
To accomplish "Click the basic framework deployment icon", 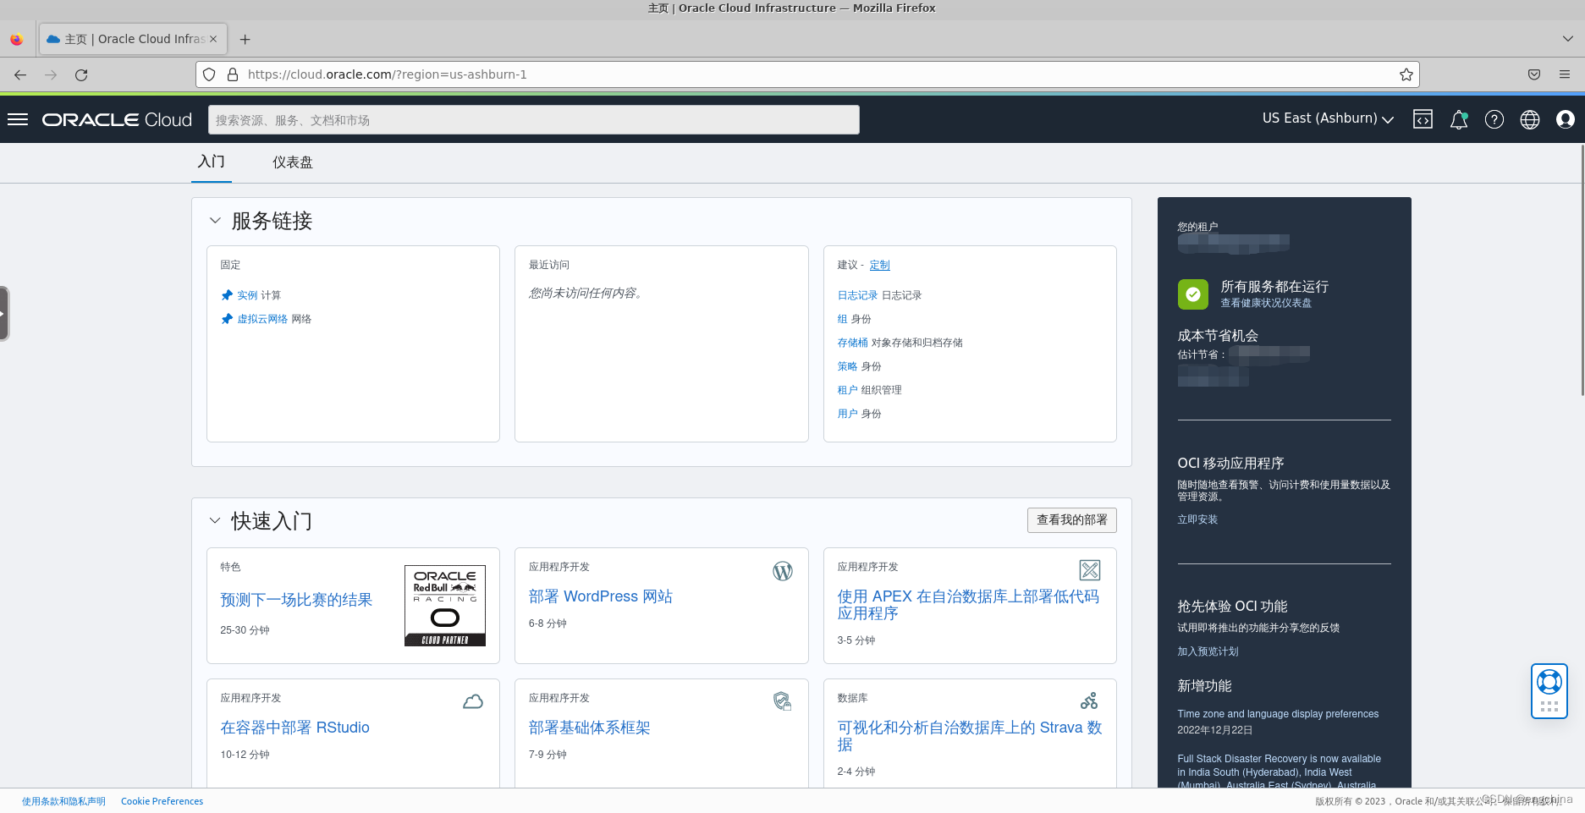I will click(x=782, y=700).
